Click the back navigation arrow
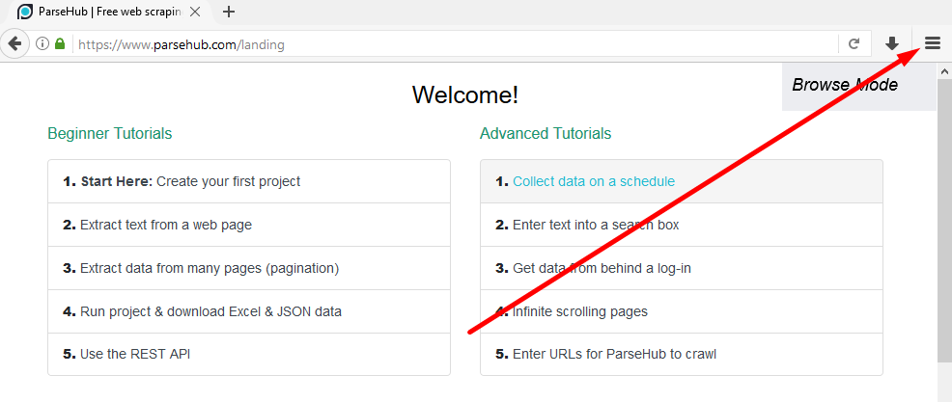 (14, 43)
